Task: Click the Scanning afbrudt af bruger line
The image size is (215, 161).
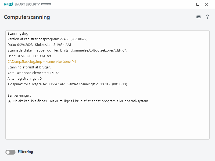Action: [x=29, y=67]
